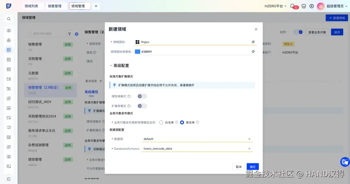Expand the sidebar menu icon at bottom left
Image resolution: width=350 pixels, height=184 pixels.
pyautogui.click(x=9, y=179)
